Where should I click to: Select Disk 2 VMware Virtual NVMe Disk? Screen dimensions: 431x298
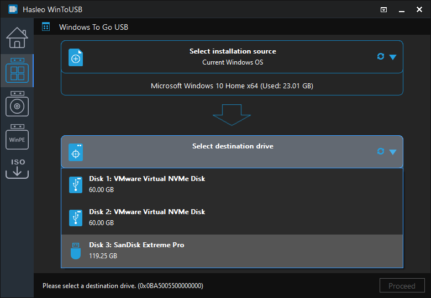[232, 218]
